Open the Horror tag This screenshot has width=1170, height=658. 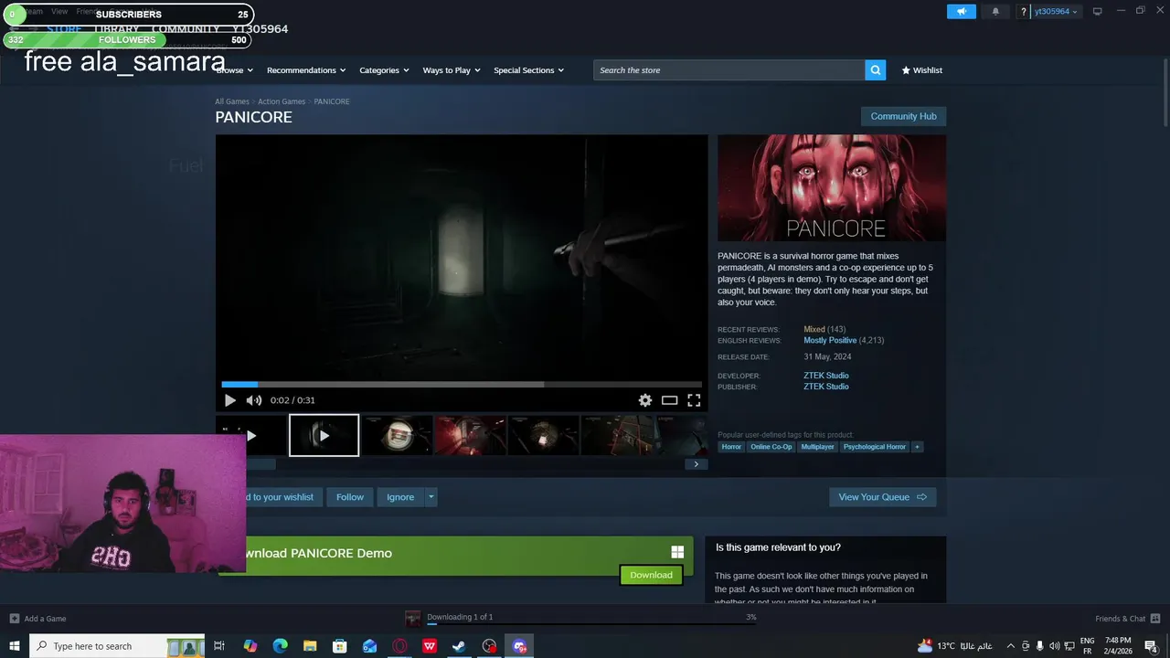[x=731, y=447]
